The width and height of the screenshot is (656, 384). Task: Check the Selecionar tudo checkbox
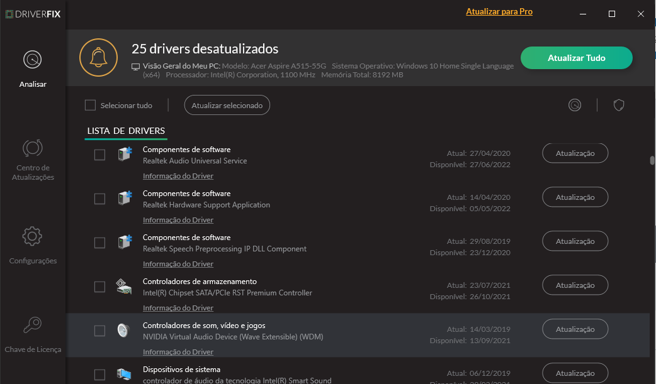click(x=91, y=106)
